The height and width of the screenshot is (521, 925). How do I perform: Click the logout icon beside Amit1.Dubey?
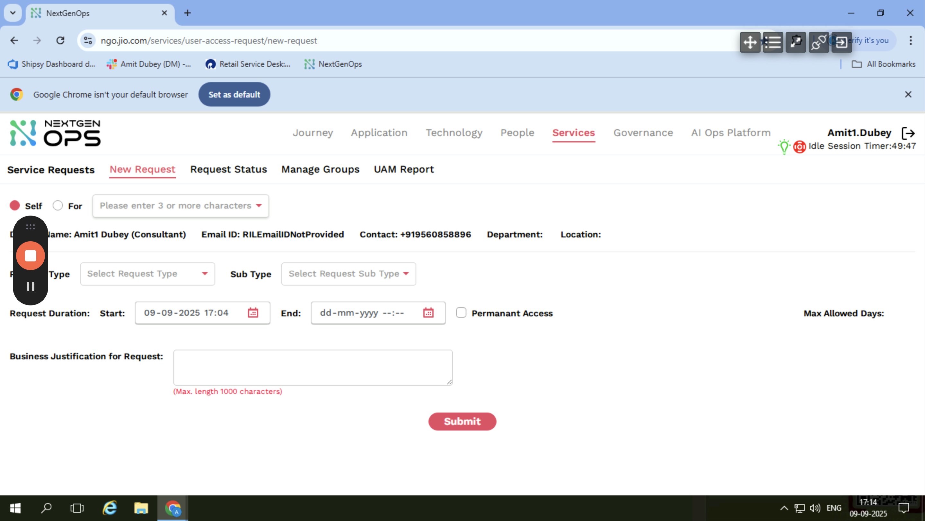(x=908, y=133)
